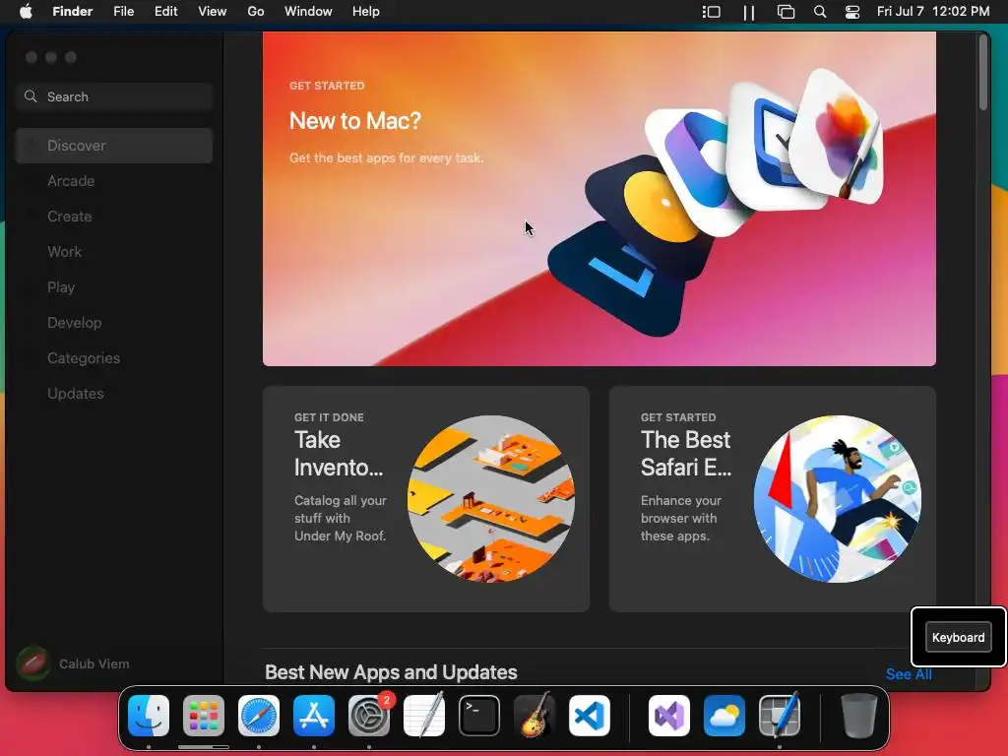Click the App Store search field
This screenshot has height=756, width=1008.
coord(114,96)
